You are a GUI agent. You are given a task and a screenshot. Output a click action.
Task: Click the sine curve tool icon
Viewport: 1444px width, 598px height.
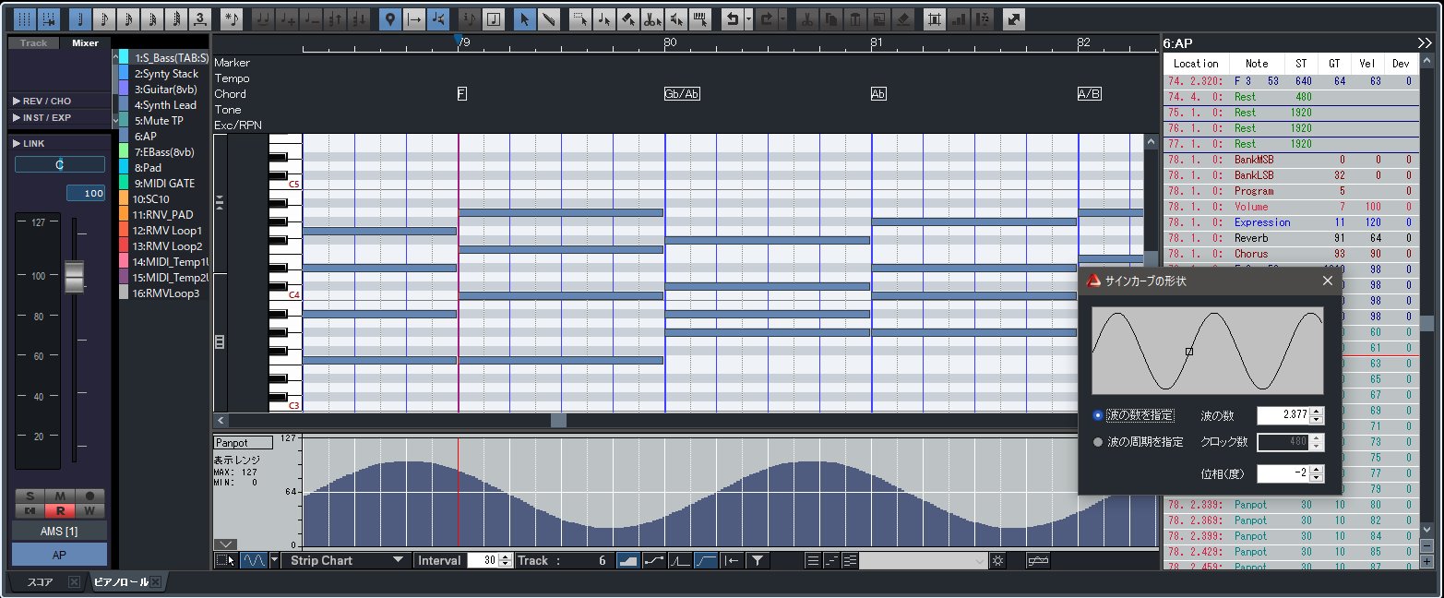(254, 560)
